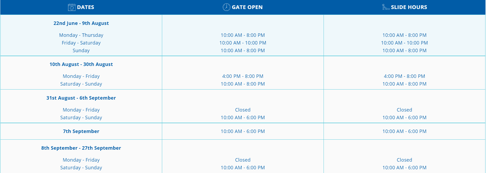Click the 4:00 PM - 8:00 PM slide hours
The width and height of the screenshot is (486, 173).
(404, 76)
